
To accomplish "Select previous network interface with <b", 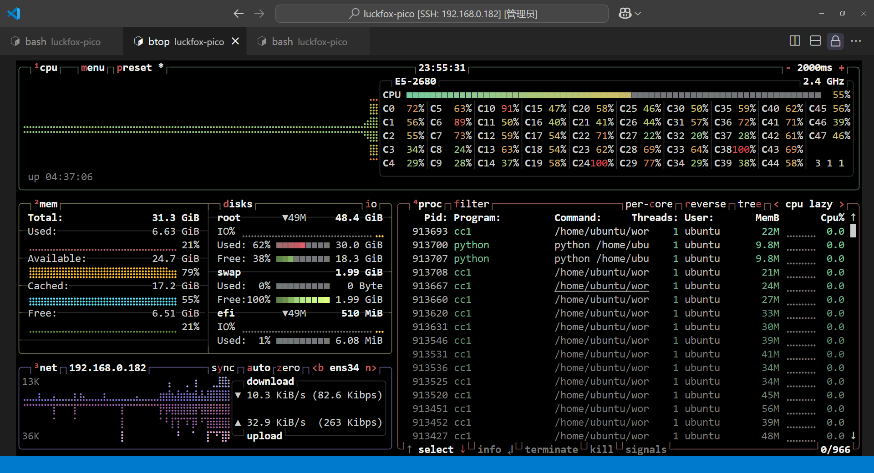I will (x=318, y=368).
